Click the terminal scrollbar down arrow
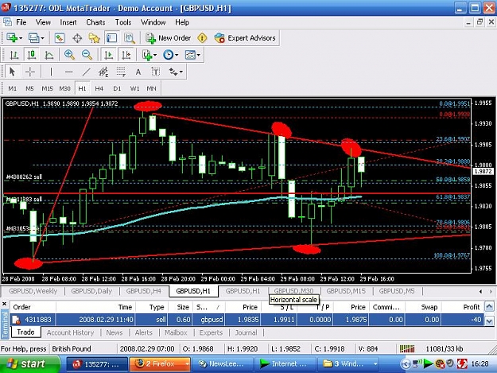Screen dimensions: 497x373 tap(489, 321)
